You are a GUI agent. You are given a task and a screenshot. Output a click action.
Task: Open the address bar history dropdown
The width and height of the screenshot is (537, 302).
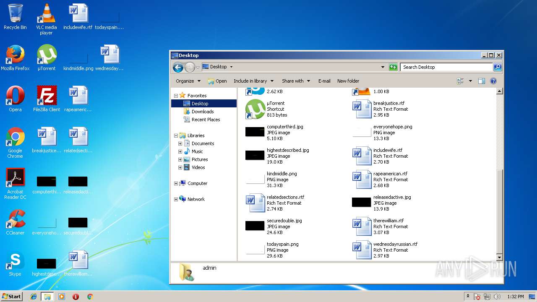[x=383, y=67]
